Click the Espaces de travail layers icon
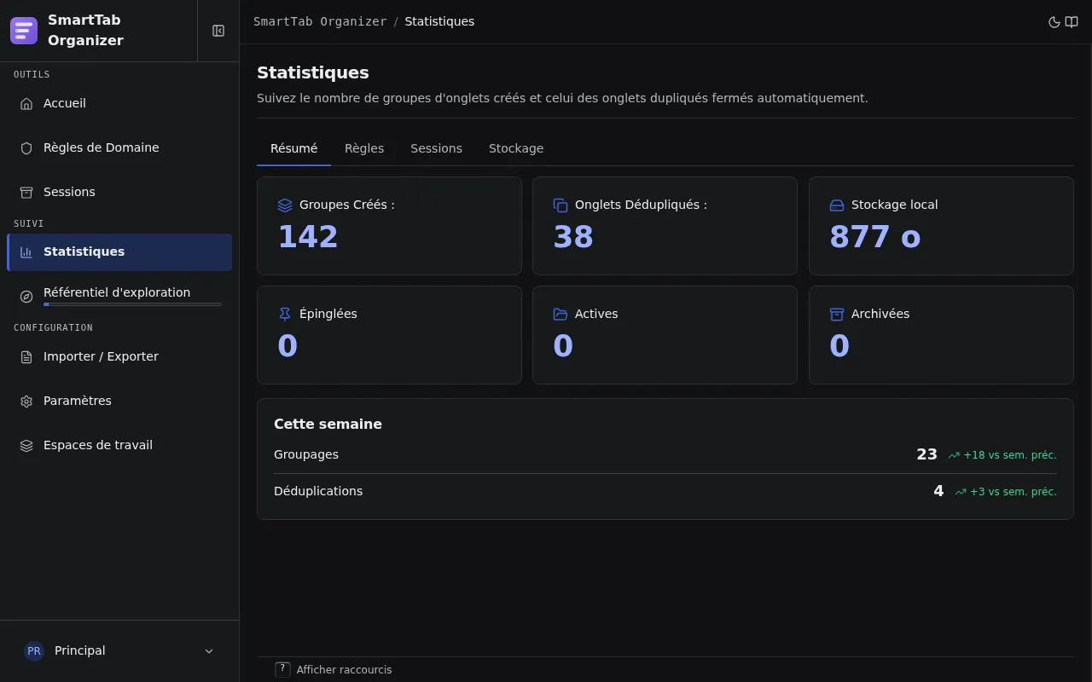The image size is (1092, 682). (x=26, y=445)
